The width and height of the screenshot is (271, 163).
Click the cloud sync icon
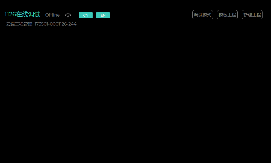pos(68,15)
